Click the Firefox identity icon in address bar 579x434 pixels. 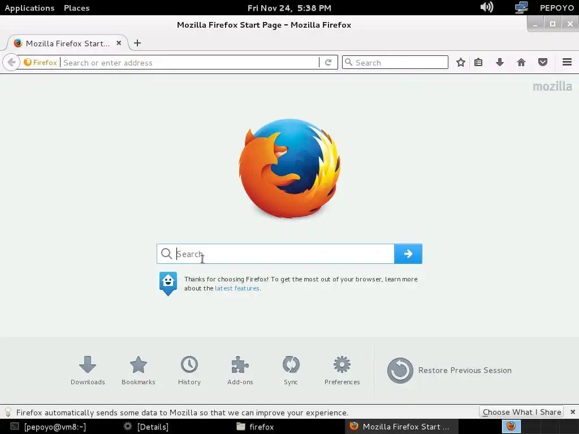28,62
